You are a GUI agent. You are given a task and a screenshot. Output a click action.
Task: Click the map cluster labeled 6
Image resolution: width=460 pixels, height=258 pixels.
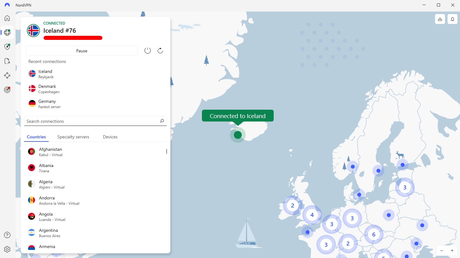click(374, 234)
